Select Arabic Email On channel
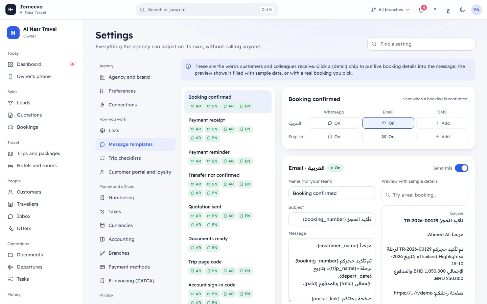Viewport: 487px width, 304px height. (388, 123)
